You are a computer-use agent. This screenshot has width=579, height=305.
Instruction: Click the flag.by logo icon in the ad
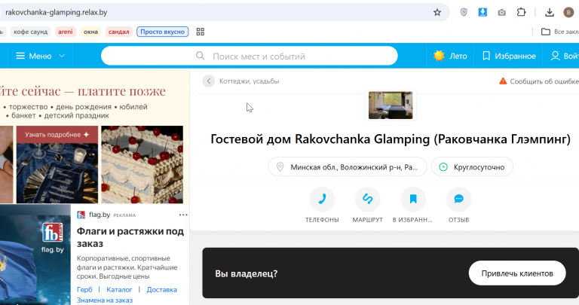[x=81, y=215]
